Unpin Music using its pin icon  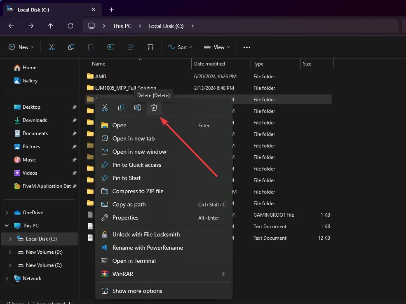pyautogui.click(x=74, y=160)
